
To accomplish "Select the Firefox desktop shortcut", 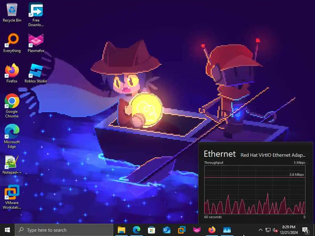I will click(x=12, y=73).
